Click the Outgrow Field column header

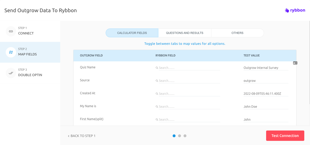[91, 55]
